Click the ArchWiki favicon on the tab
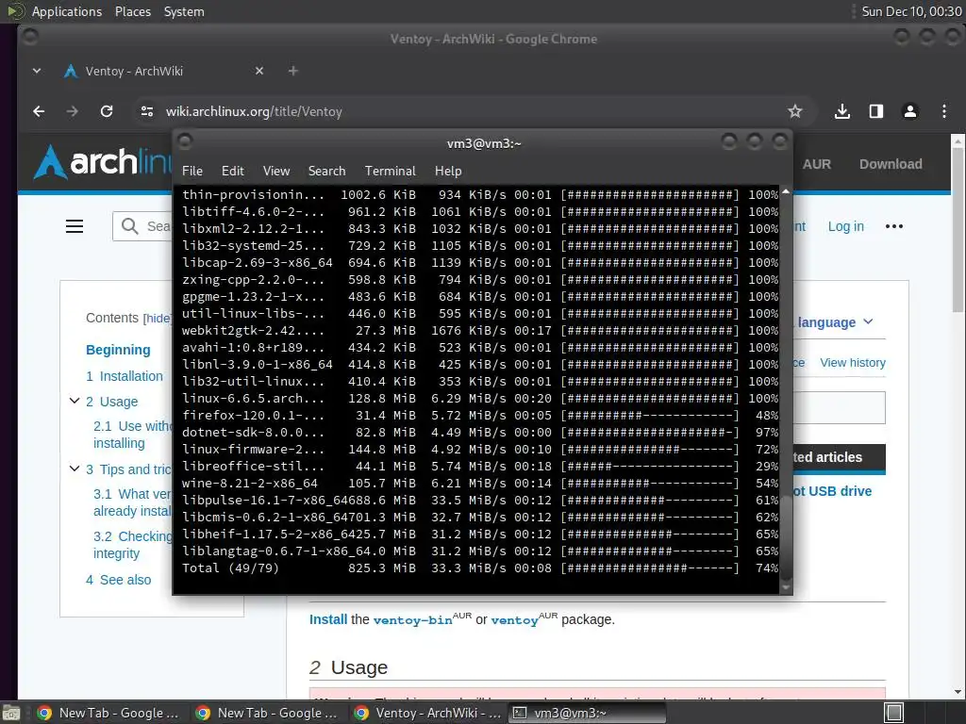The image size is (966, 724). (71, 71)
